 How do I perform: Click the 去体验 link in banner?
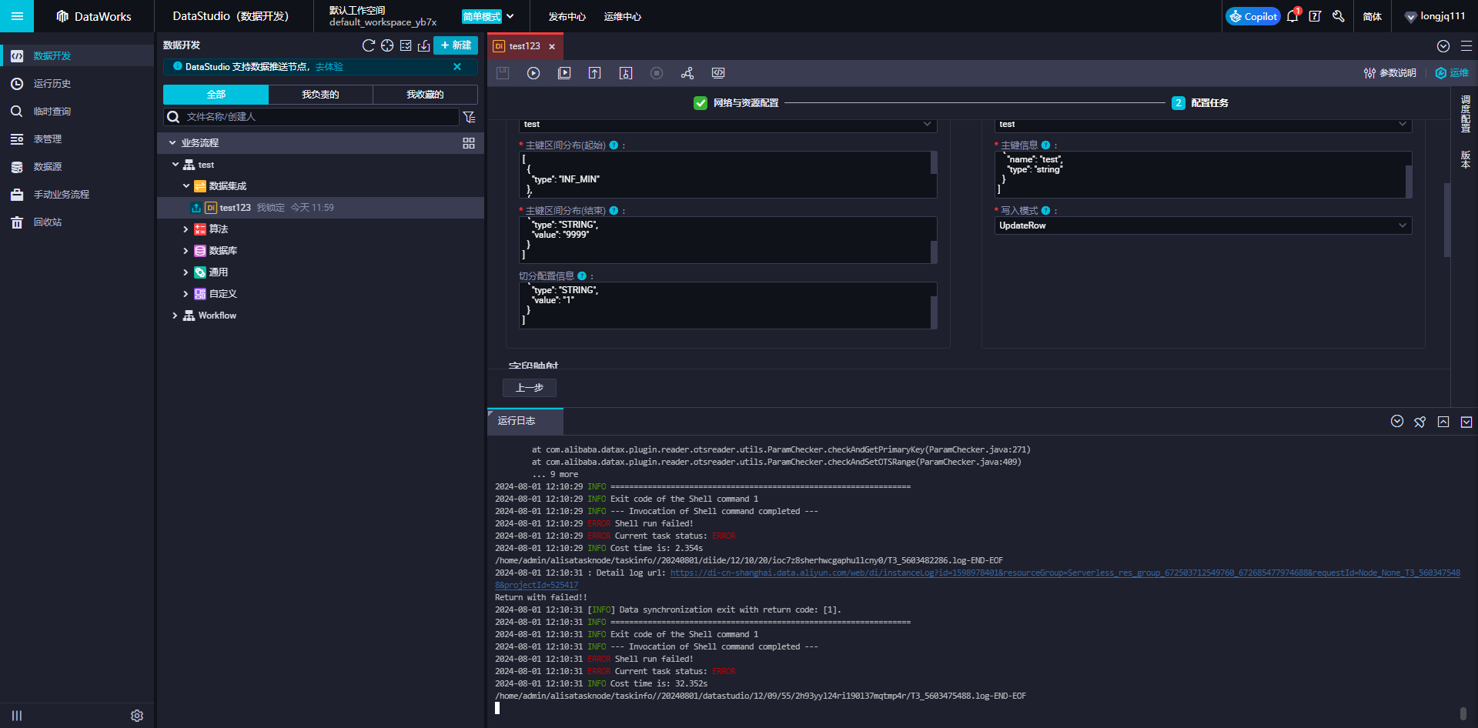329,67
